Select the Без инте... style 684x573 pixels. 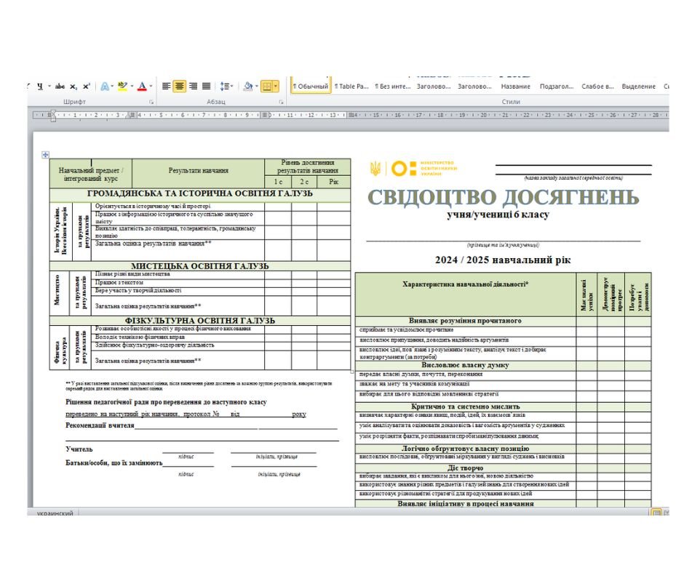393,87
